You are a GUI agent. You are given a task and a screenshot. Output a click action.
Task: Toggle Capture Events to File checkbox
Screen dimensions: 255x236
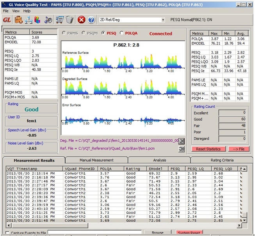tap(7, 233)
